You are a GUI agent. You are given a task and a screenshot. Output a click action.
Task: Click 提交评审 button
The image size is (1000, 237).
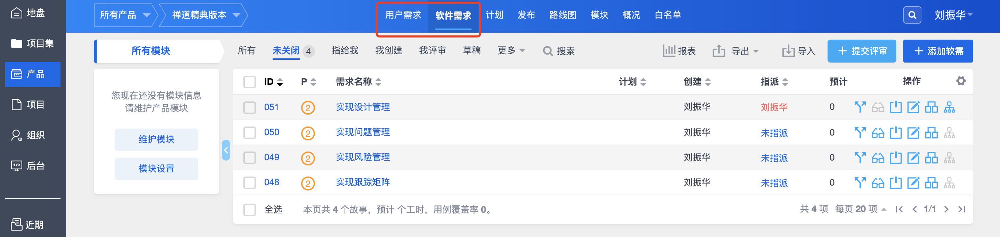pos(861,51)
